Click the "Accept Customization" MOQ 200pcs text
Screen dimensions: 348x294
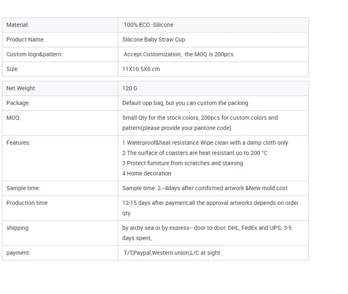178,55
